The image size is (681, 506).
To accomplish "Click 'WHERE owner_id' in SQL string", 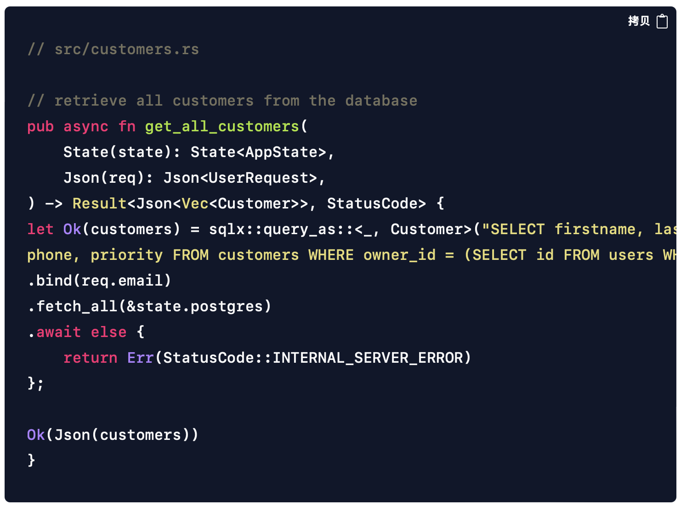I will [x=372, y=255].
